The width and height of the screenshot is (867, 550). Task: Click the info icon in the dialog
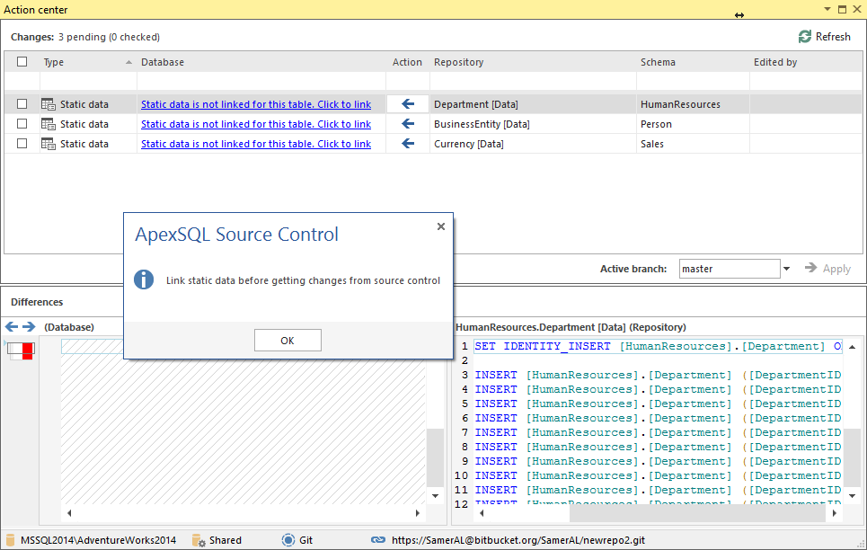pos(144,279)
